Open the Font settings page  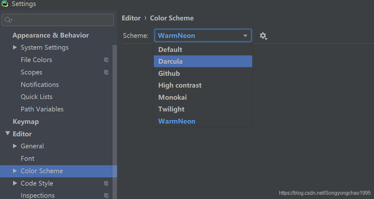click(x=27, y=158)
